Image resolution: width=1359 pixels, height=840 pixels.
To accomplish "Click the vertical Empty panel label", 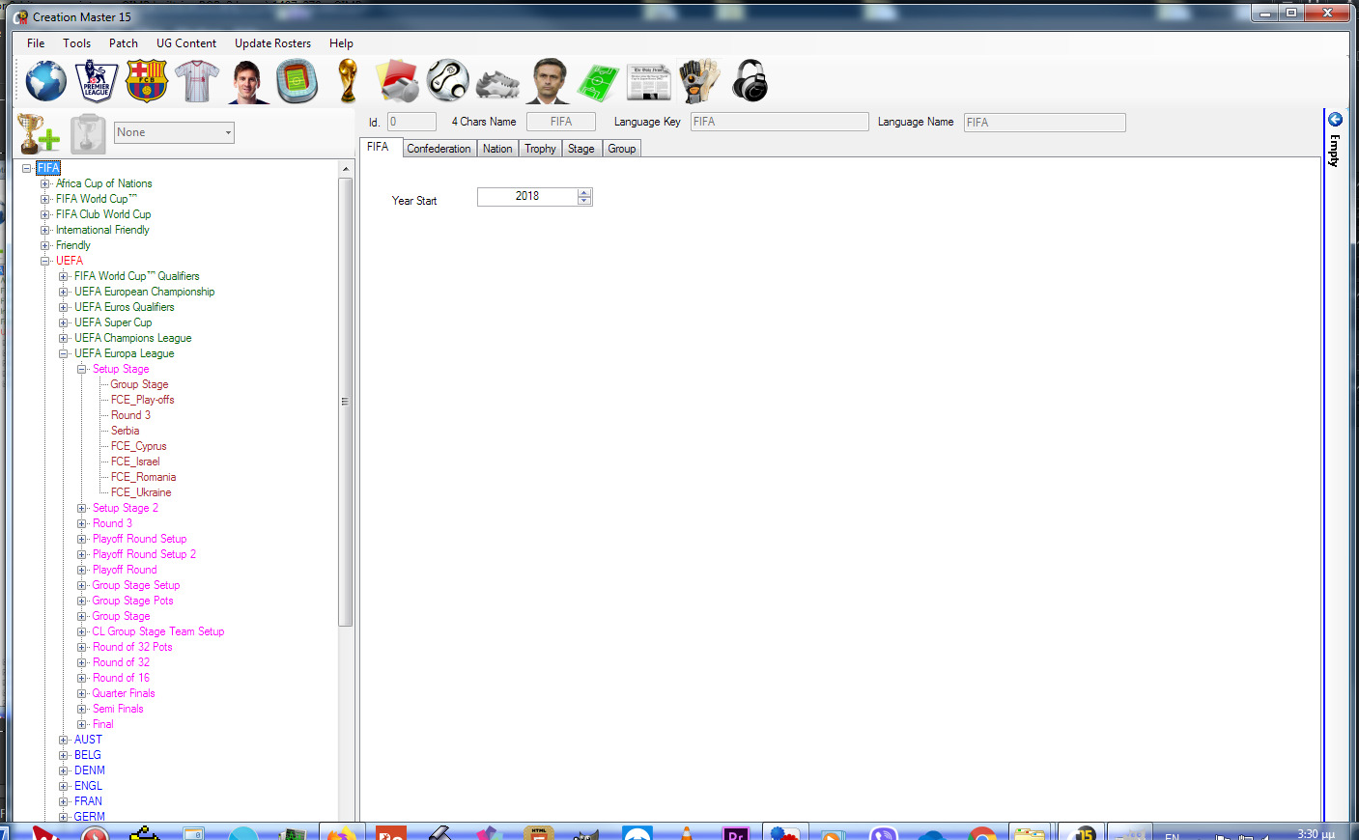I will pos(1335,151).
